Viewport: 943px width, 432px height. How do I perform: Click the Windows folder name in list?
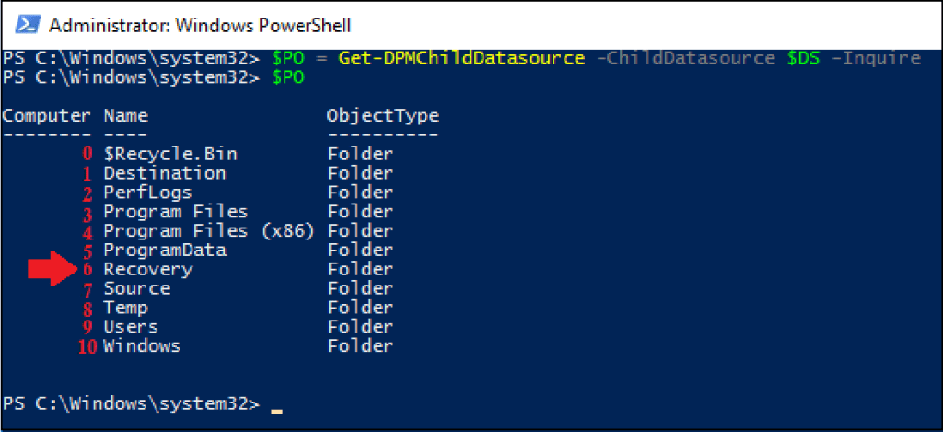[x=142, y=346]
